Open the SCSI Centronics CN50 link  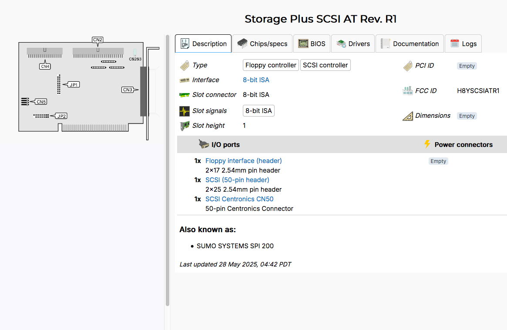pos(239,199)
